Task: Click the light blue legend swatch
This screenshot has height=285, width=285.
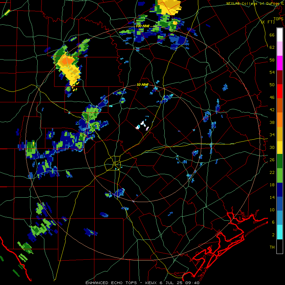Action: 280,218
